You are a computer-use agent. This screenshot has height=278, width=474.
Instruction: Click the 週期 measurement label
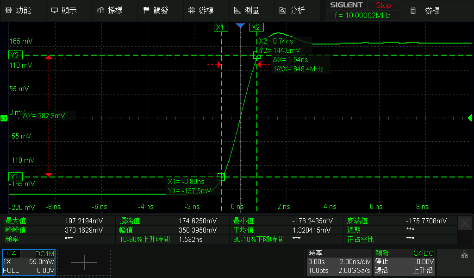(354, 230)
